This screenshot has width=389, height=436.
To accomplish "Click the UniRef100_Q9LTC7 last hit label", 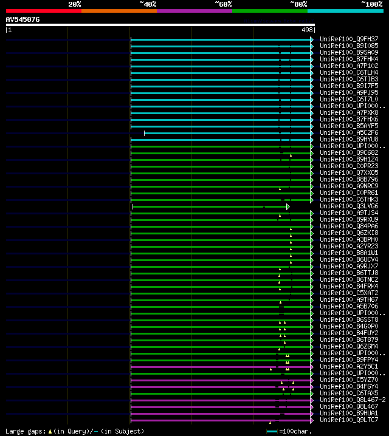I will coord(349,420).
